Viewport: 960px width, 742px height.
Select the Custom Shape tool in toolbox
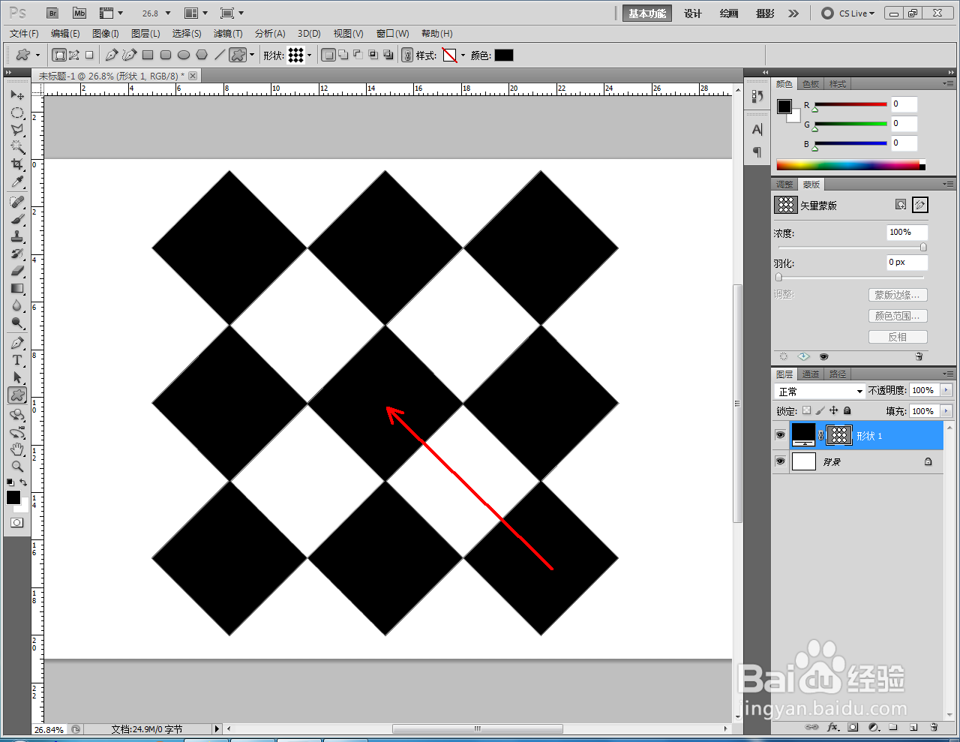(17, 395)
